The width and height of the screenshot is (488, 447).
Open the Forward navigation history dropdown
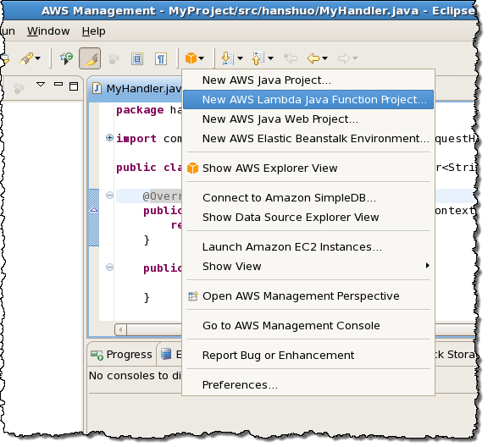[356, 58]
